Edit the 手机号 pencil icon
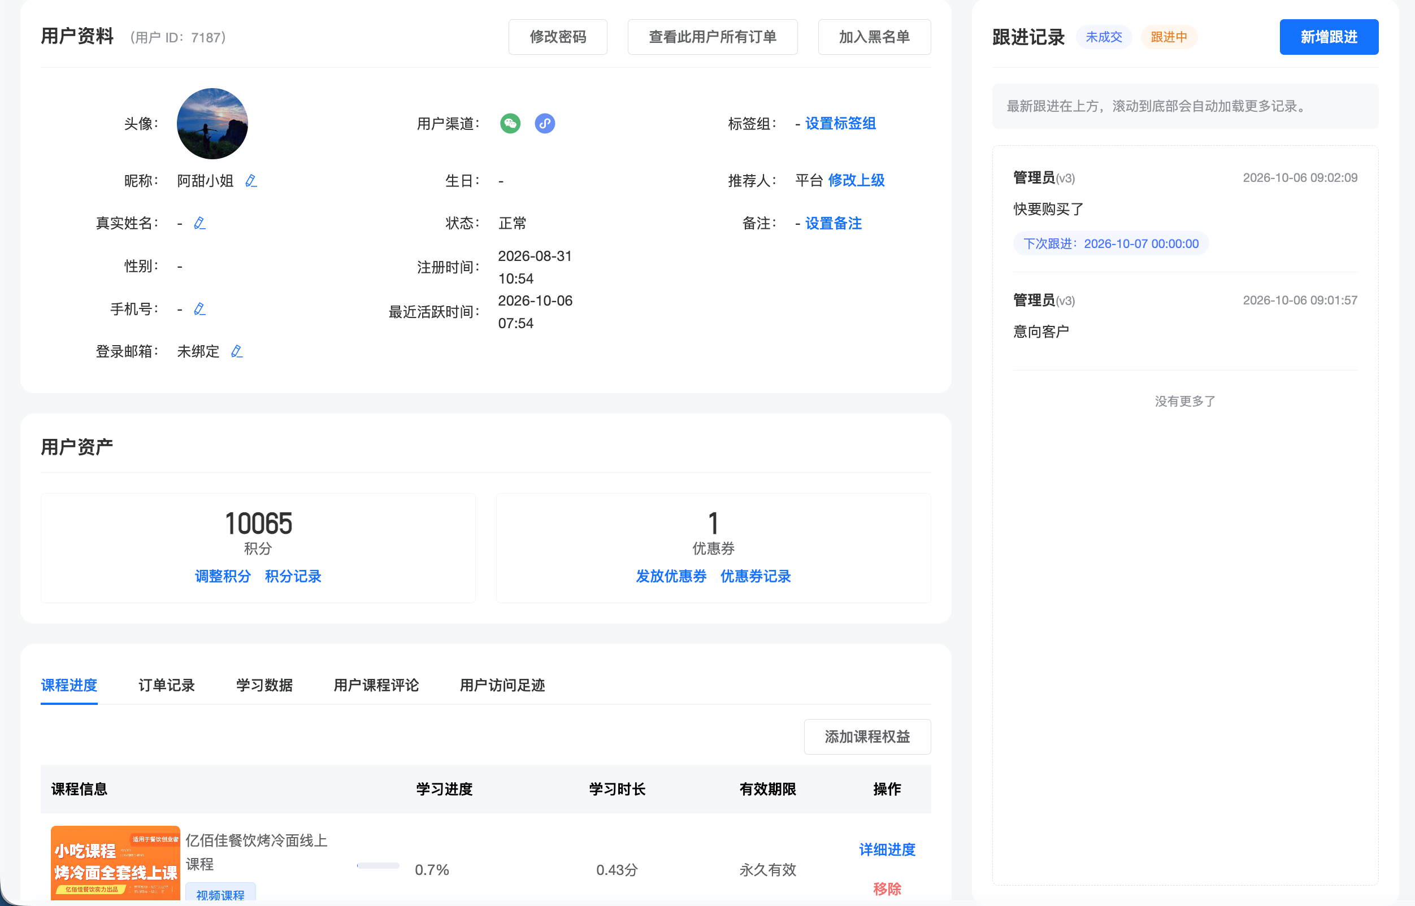Image resolution: width=1415 pixels, height=906 pixels. (200, 309)
